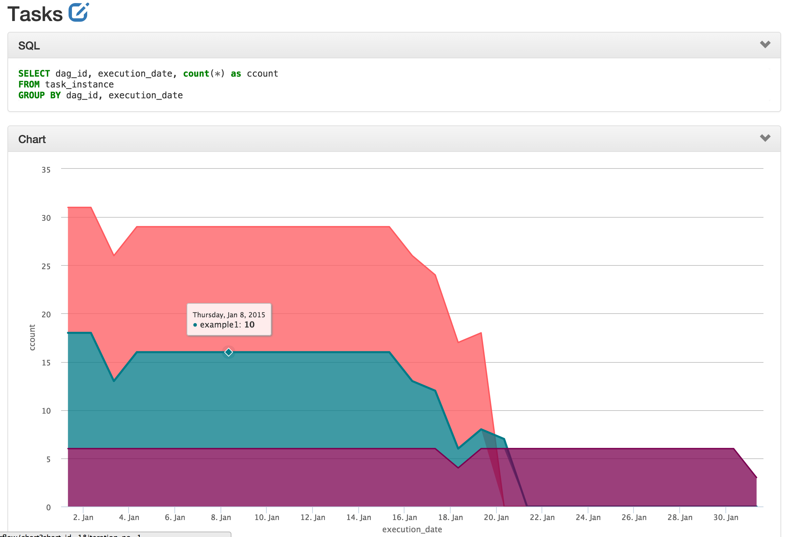Collapse the Chart panel via its chevron

pos(765,139)
